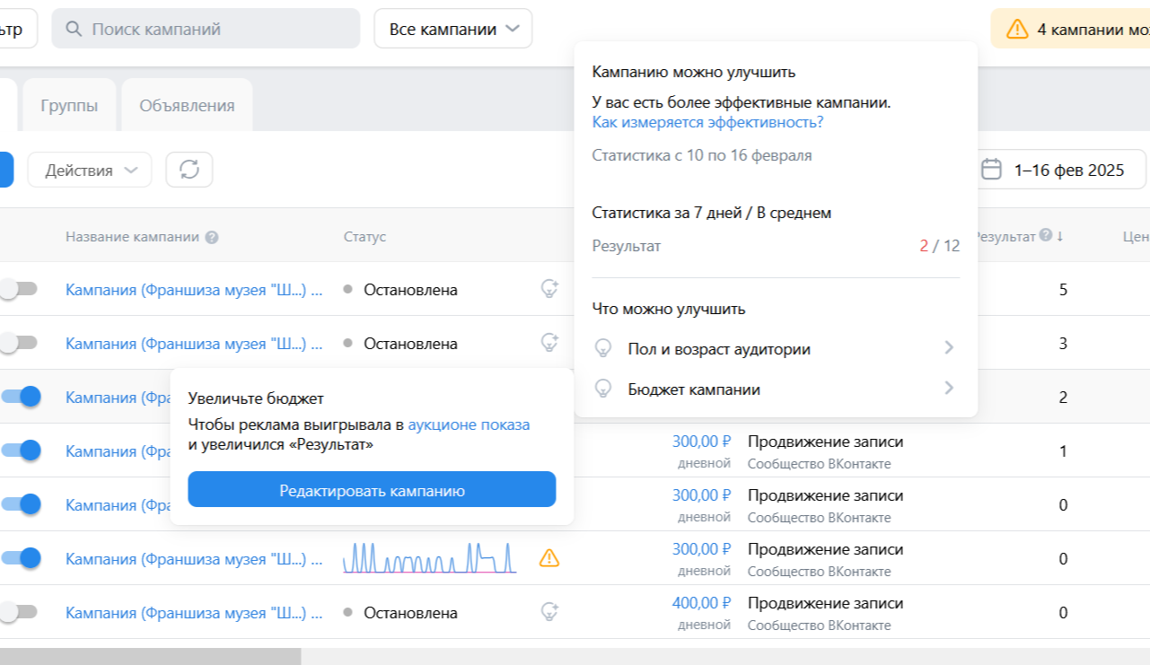Click lightbulb icon in second stopped campaign row
The width and height of the screenshot is (1150, 665).
coord(549,343)
